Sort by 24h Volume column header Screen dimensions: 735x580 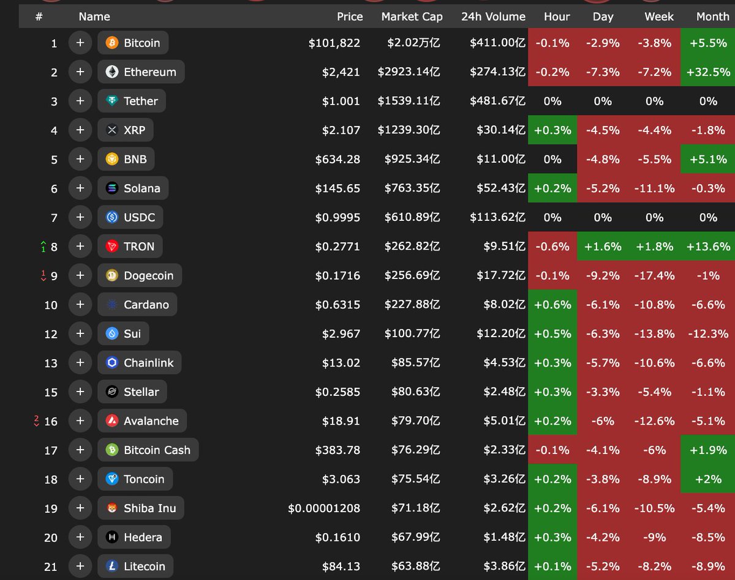pos(493,17)
